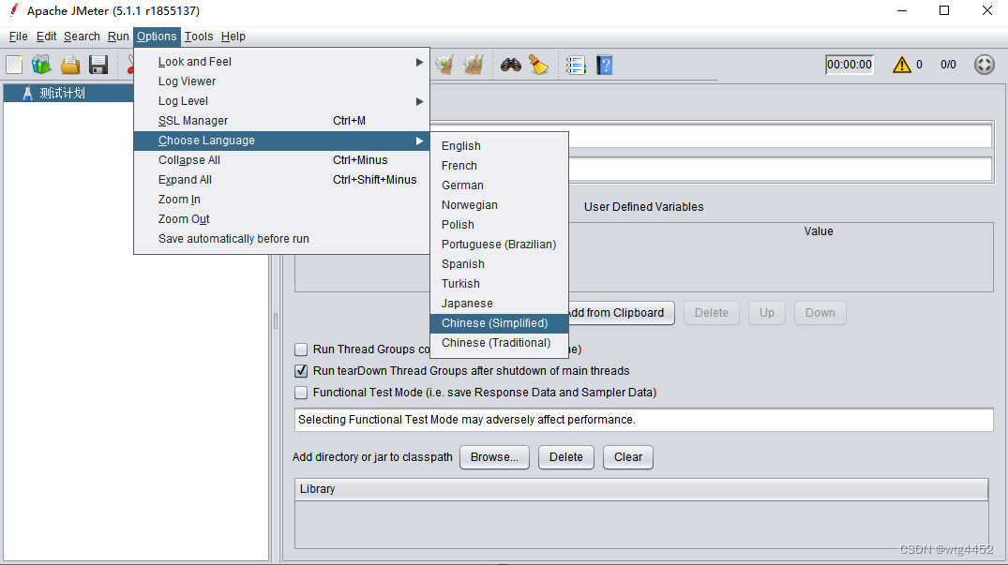Click the remote engines status icon
This screenshot has height=565, width=1008.
click(x=985, y=65)
